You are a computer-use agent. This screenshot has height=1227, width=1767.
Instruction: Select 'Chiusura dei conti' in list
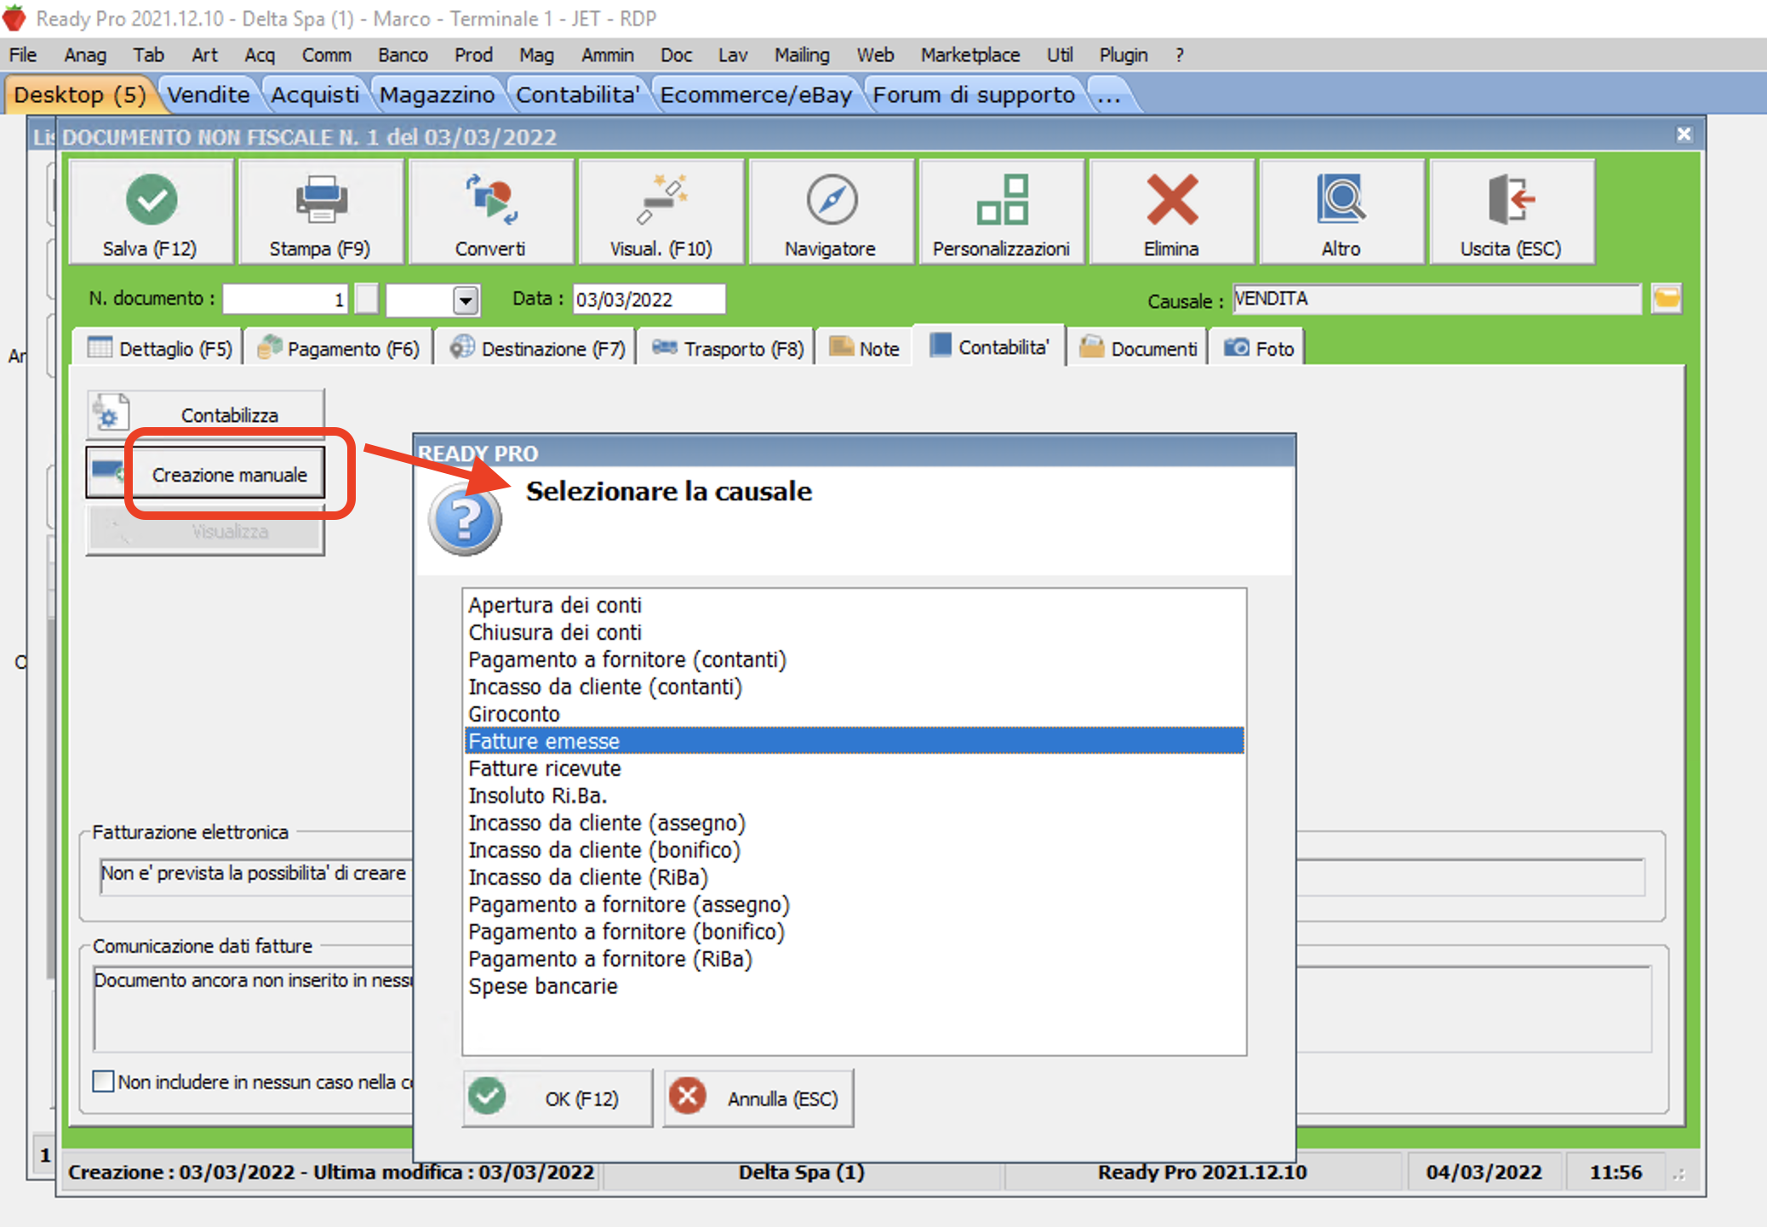pyautogui.click(x=855, y=632)
